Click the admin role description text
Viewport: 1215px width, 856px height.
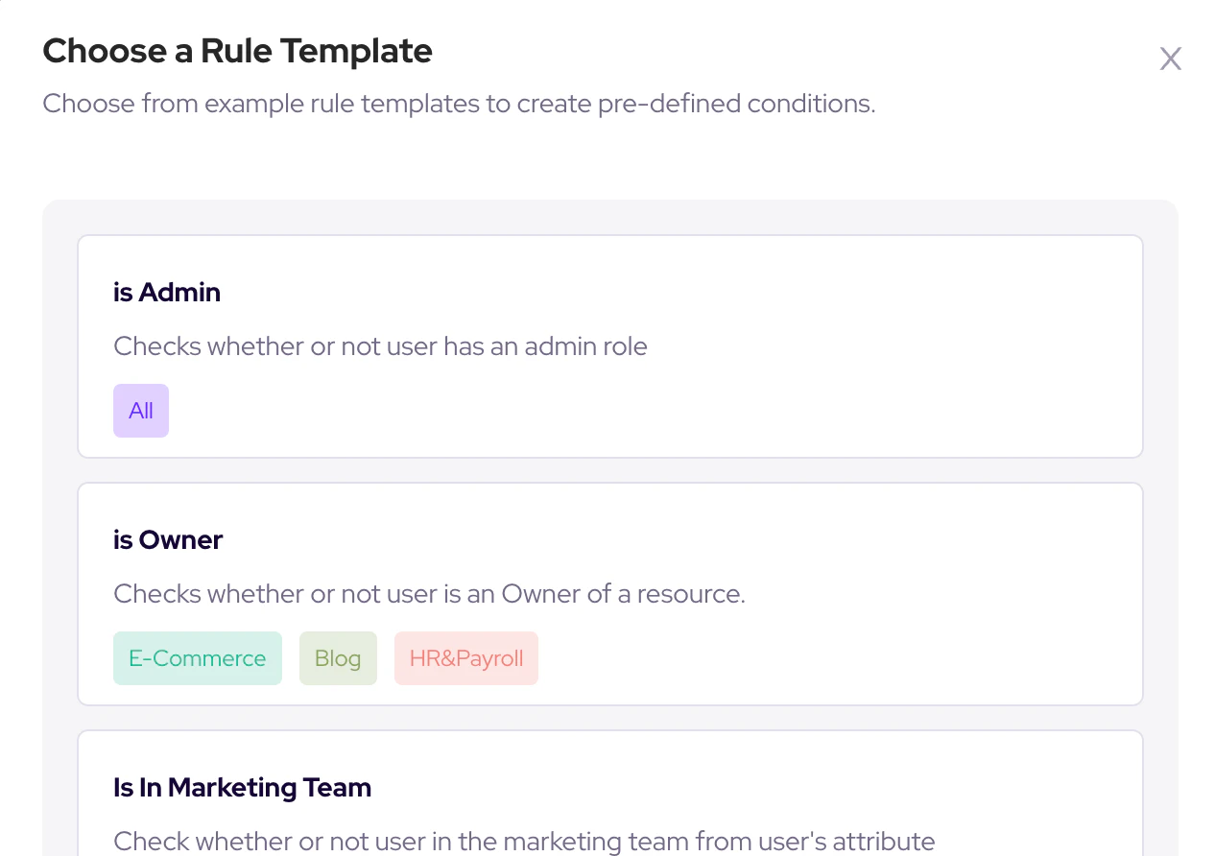pyautogui.click(x=380, y=346)
